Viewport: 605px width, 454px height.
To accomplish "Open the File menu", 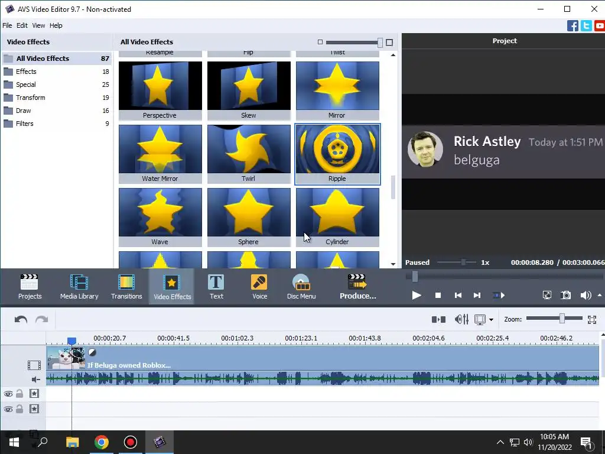I will click(x=7, y=25).
